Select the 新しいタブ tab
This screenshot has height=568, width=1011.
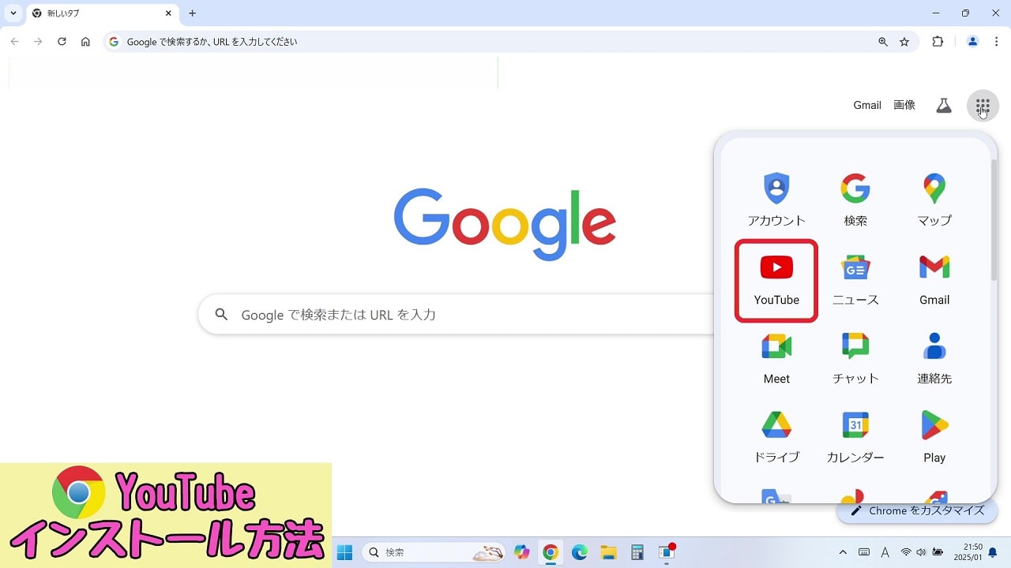coord(103,13)
